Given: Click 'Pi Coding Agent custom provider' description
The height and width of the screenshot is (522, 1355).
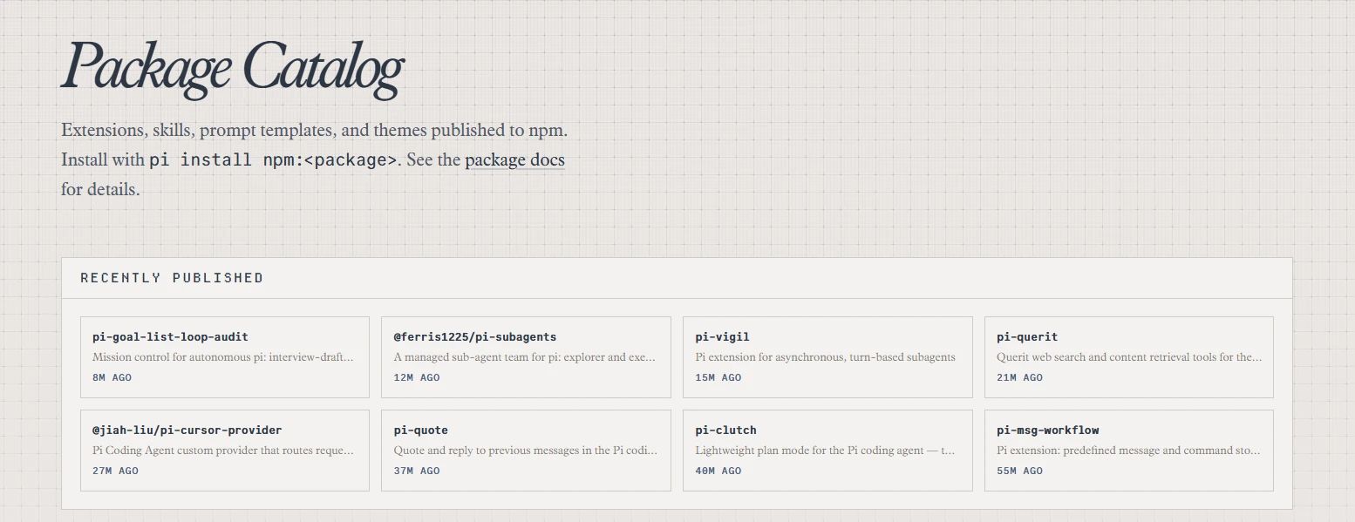Looking at the screenshot, I should 223,451.
